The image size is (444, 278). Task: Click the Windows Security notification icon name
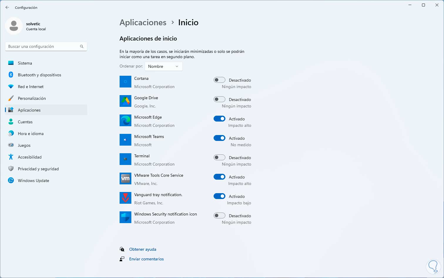(165, 214)
